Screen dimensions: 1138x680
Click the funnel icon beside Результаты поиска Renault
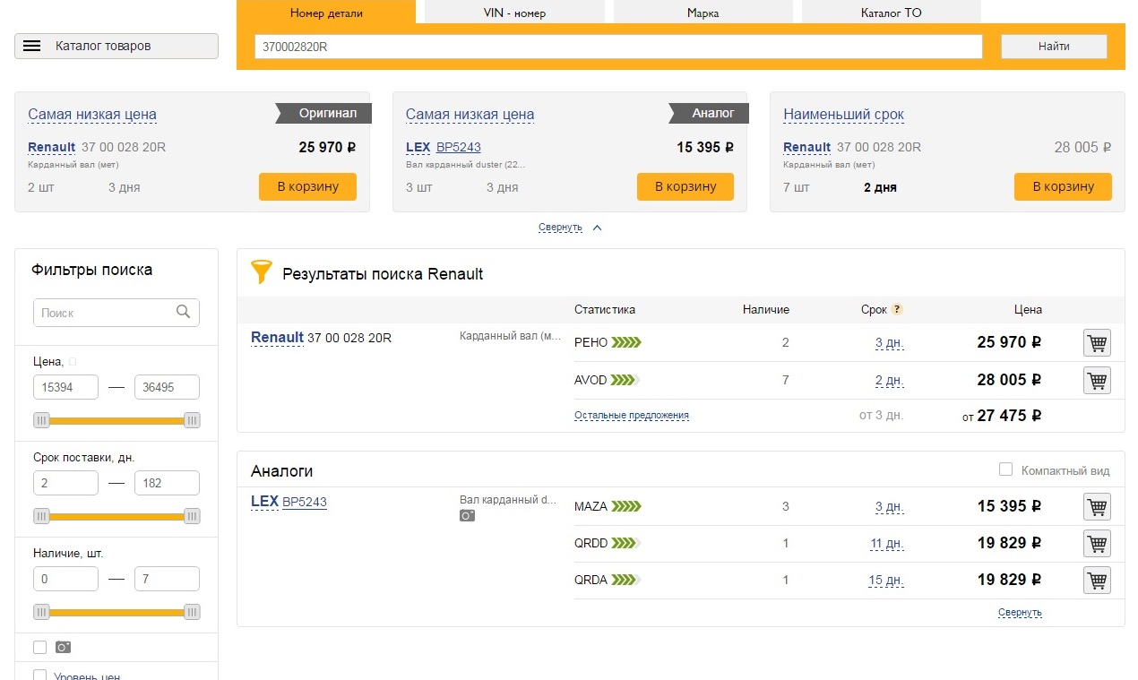[261, 271]
